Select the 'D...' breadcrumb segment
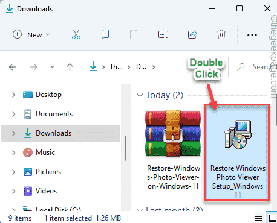Viewport: 277px width, 223px height. tap(141, 67)
